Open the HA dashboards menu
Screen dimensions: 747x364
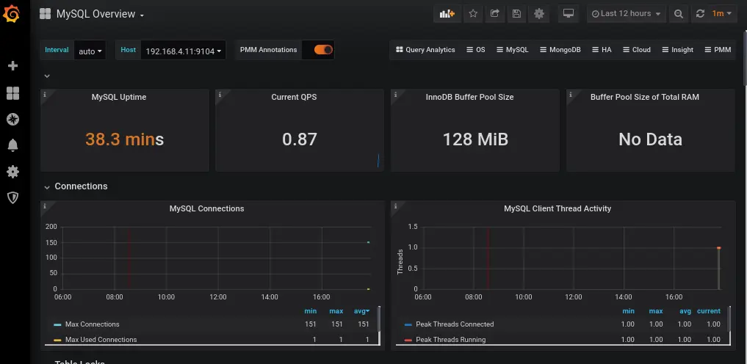602,49
